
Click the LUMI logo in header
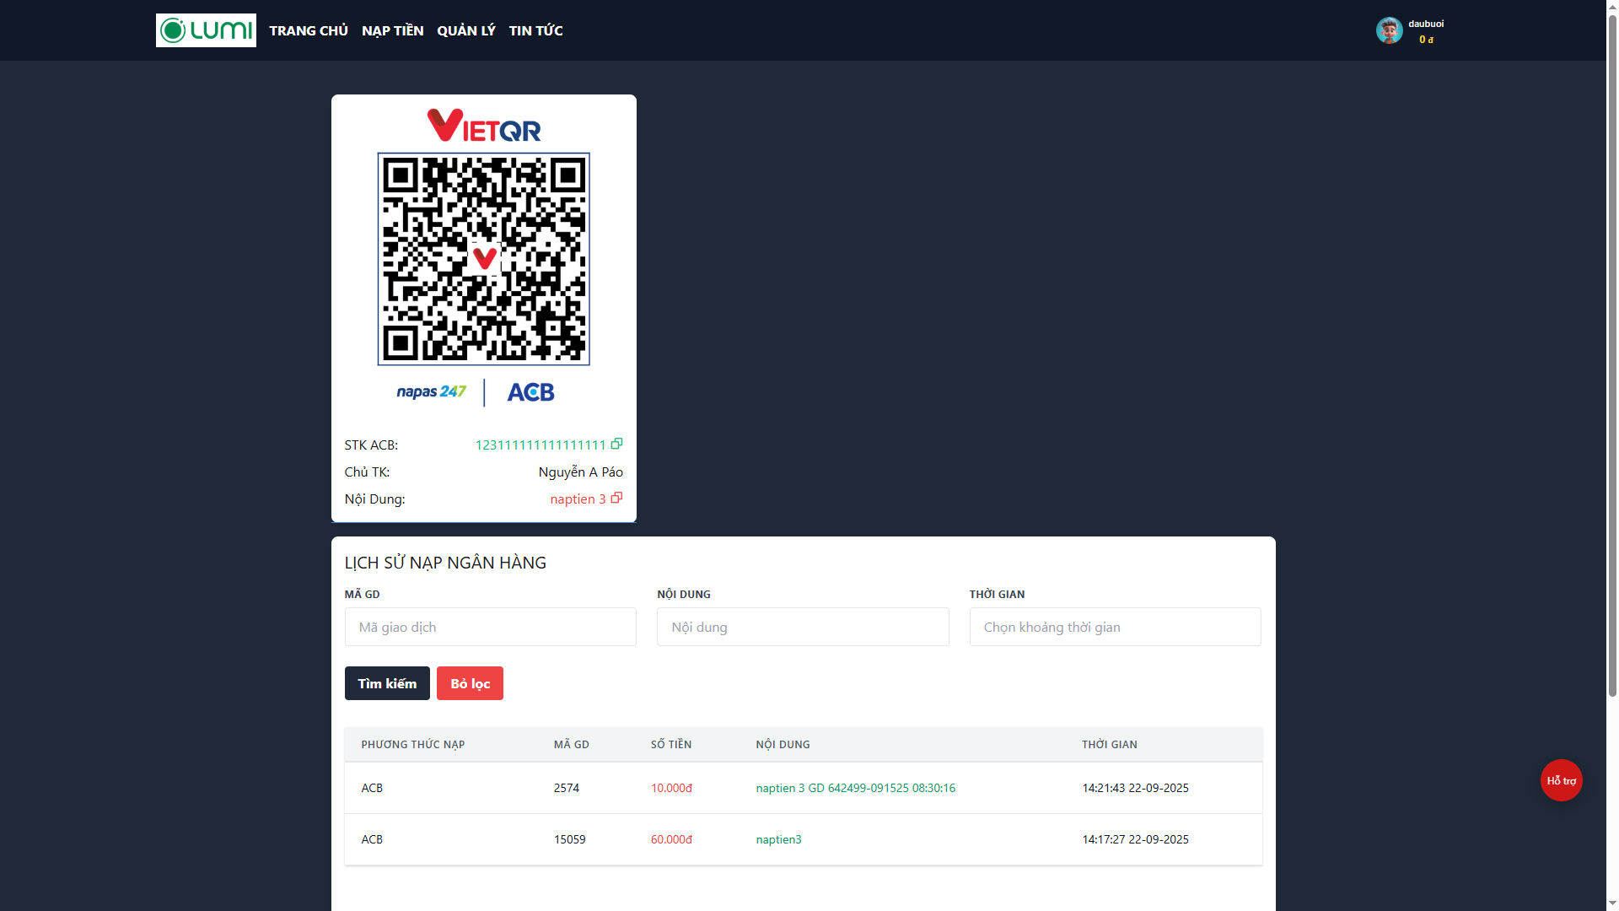(x=206, y=30)
